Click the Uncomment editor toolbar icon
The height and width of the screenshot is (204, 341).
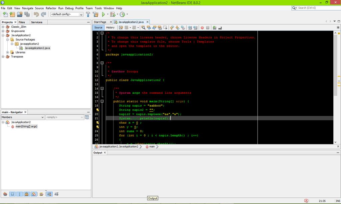tap(220, 28)
